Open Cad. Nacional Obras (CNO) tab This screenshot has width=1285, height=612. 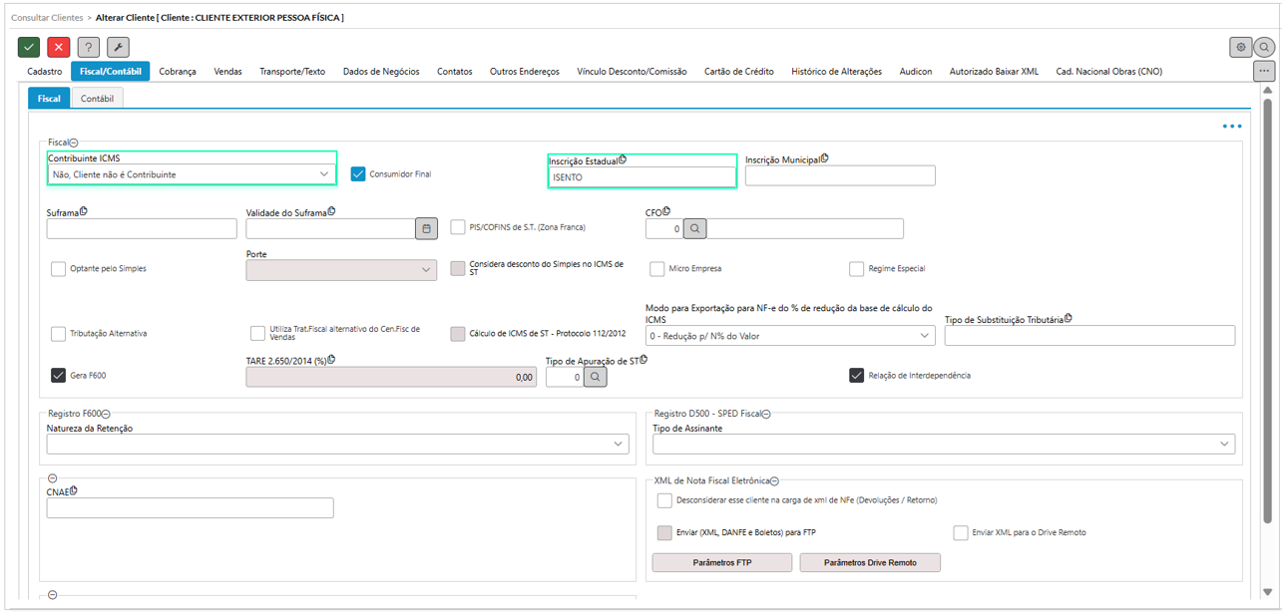coord(1109,72)
